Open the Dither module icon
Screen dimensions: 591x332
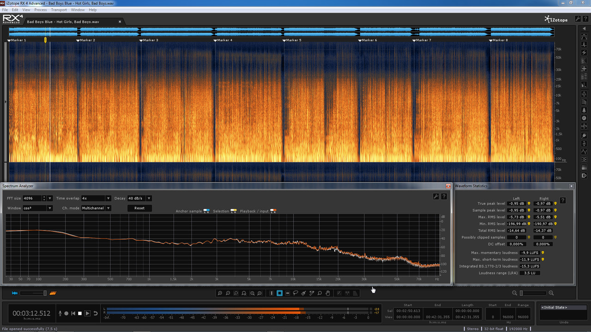point(584,176)
